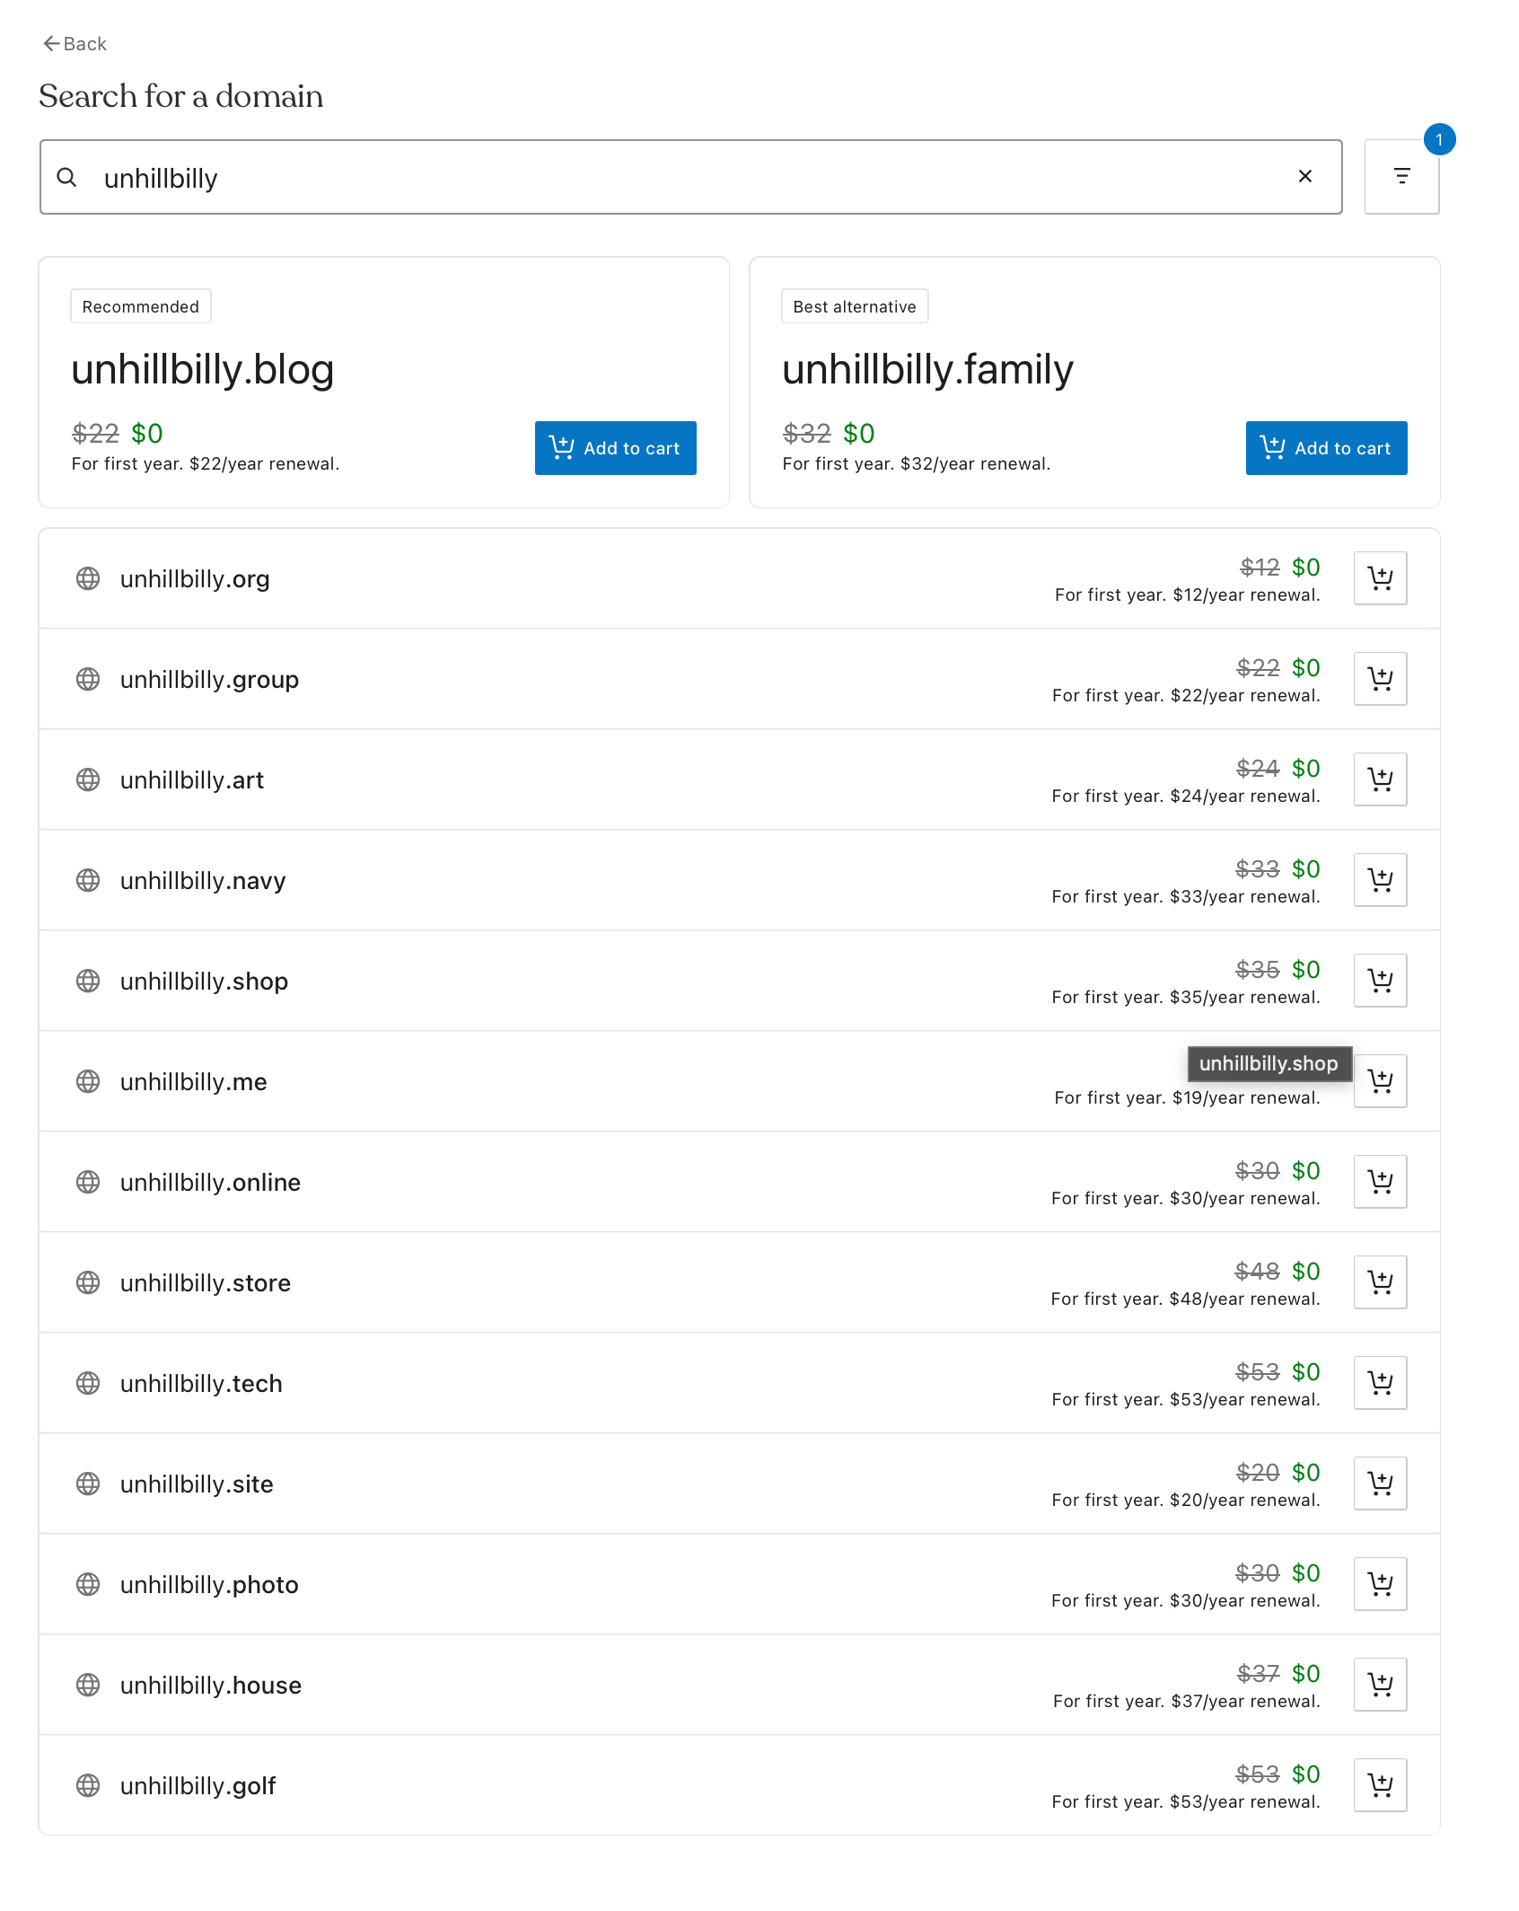Add unhillbilly.group to cart
The width and height of the screenshot is (1519, 1911).
[x=1380, y=679]
